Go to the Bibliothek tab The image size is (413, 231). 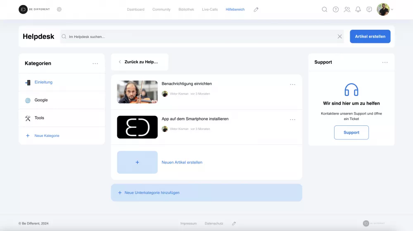186,9
